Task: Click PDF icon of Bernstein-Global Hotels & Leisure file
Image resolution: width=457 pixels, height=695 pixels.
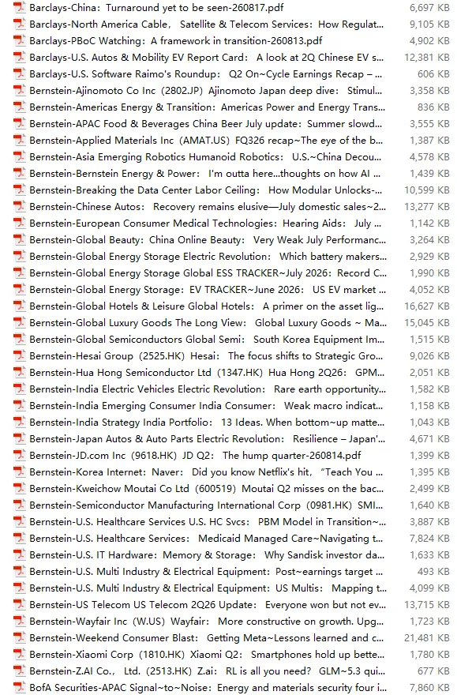Action: (x=20, y=306)
